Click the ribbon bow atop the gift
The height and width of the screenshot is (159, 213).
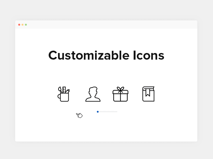pyautogui.click(x=121, y=89)
